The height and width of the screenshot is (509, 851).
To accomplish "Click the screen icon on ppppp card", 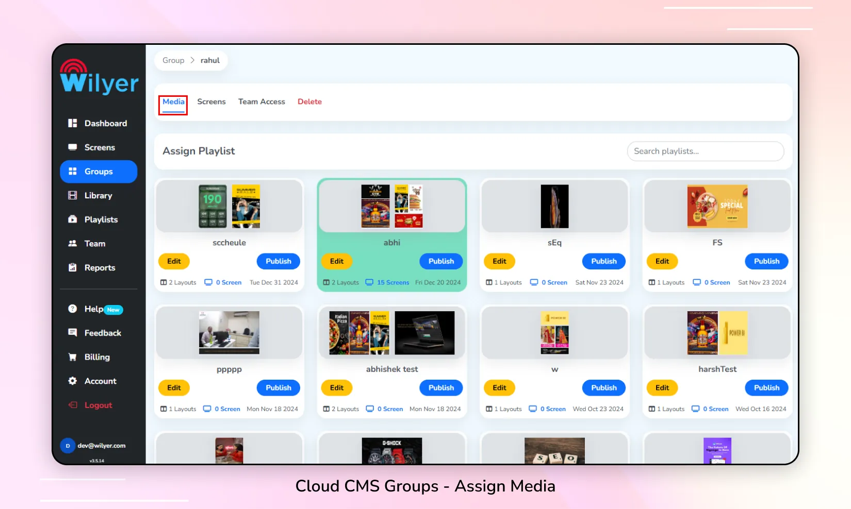I will (x=207, y=409).
